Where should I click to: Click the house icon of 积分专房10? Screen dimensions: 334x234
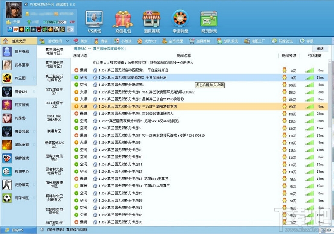coord(95,157)
